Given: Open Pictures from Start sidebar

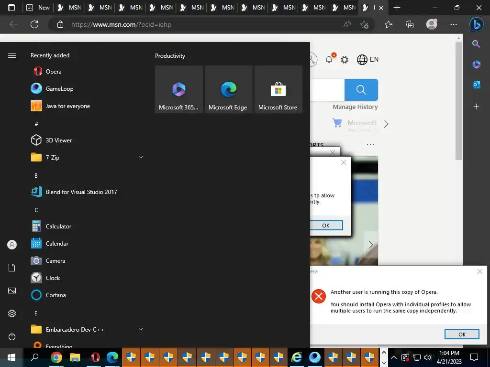Looking at the screenshot, I should tap(12, 291).
